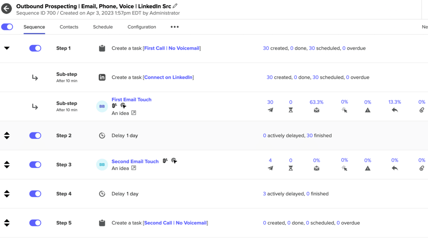Click the reorder arrows for Step 2

pyautogui.click(x=7, y=135)
